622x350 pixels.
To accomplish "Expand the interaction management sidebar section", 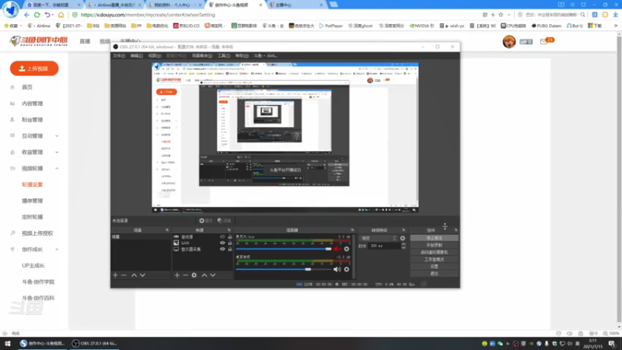I will click(57, 136).
